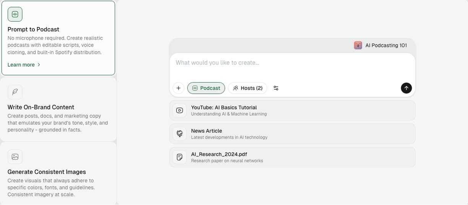Viewport: 468px width, 205px height.
Task: Click the document icon beside AI_Research_2024.pdf
Action: (x=180, y=157)
